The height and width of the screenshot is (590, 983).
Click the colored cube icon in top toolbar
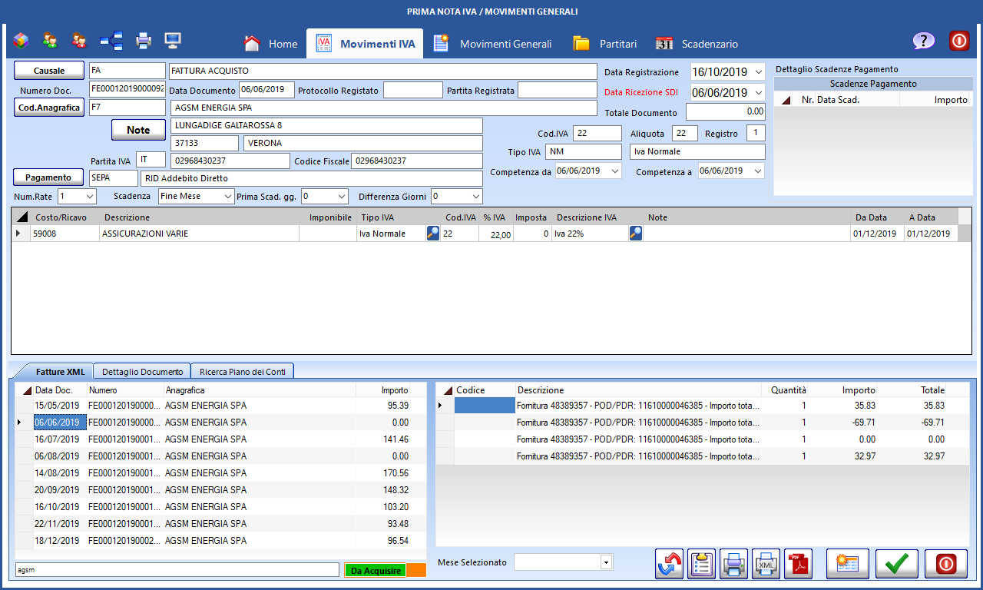pyautogui.click(x=21, y=41)
